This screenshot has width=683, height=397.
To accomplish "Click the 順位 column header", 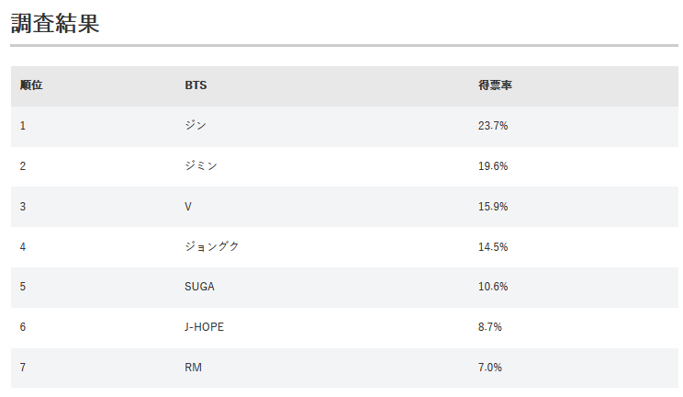I will coord(31,85).
